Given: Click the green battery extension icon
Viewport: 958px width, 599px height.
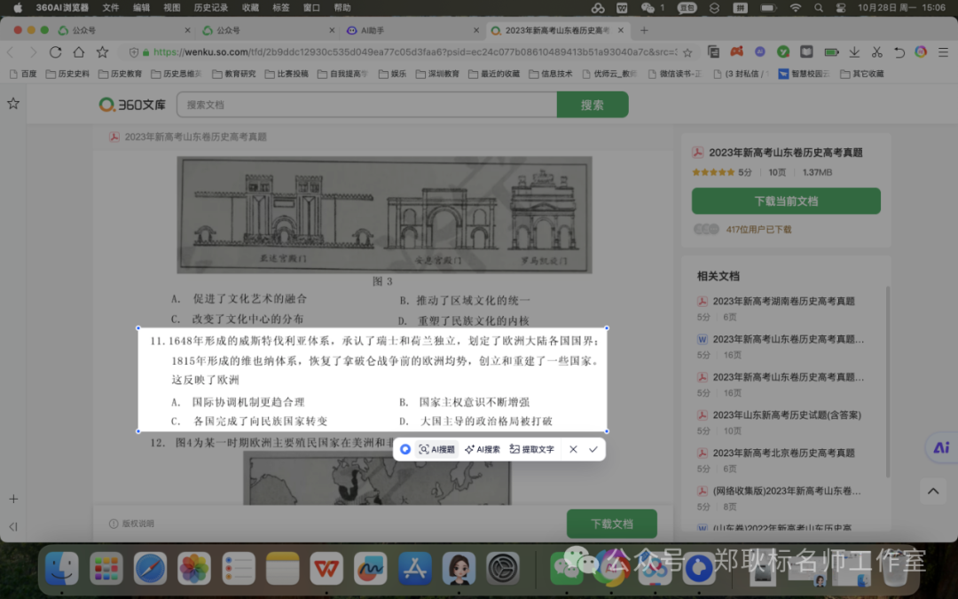Looking at the screenshot, I should 831,52.
